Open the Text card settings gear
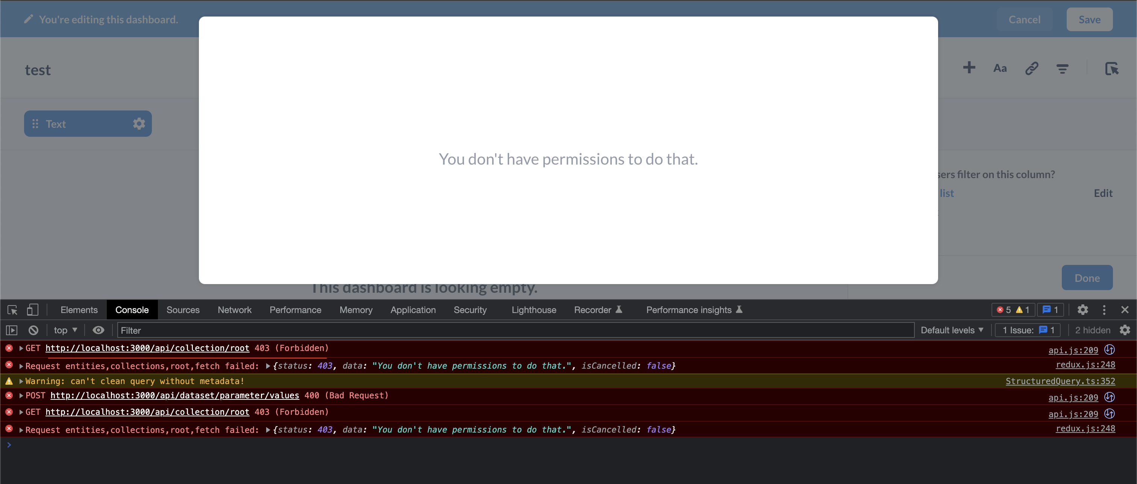The width and height of the screenshot is (1137, 484). pos(139,124)
